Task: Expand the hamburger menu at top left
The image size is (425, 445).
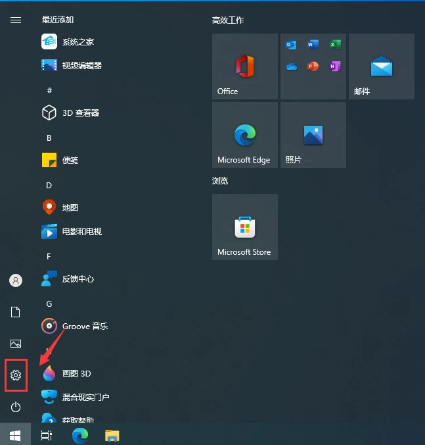Action: click(x=16, y=20)
